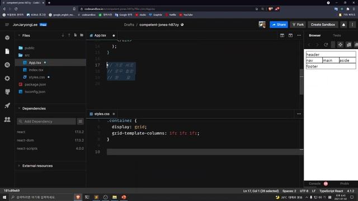Change TypeScript React language mode
Screen dimensions: 358x201
pos(331,191)
